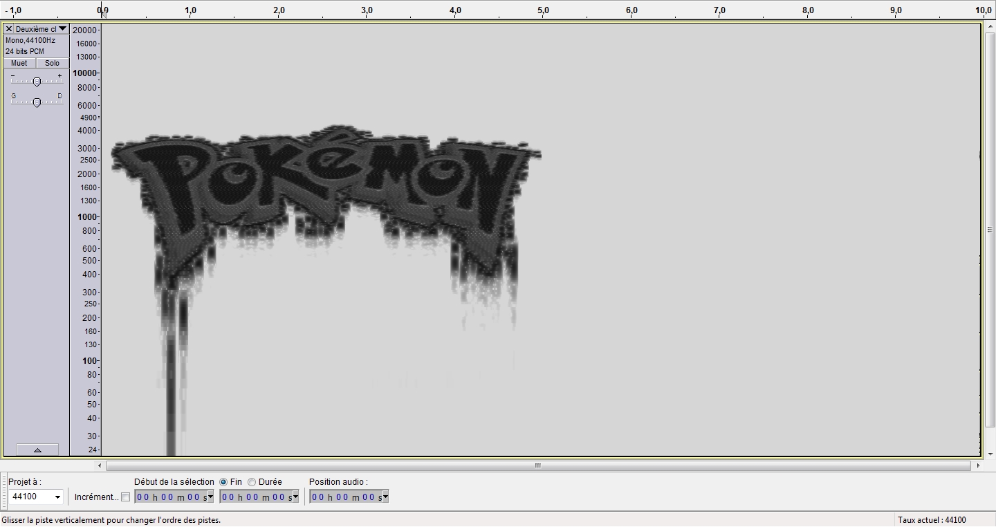
Task: Click the vertical scrollbar thumb grip
Action: pos(990,230)
